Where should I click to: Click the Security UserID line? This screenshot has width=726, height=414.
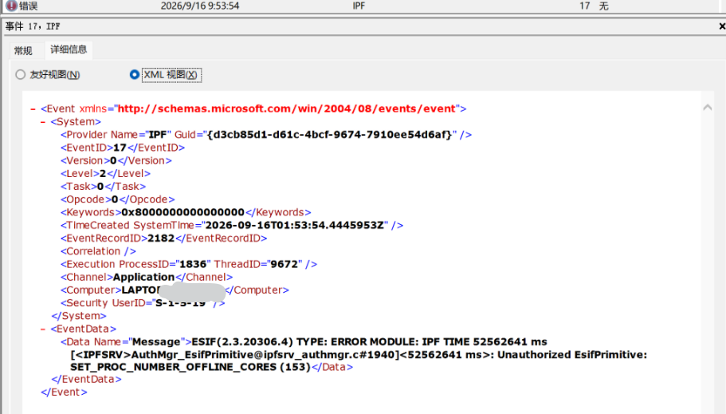pyautogui.click(x=143, y=303)
